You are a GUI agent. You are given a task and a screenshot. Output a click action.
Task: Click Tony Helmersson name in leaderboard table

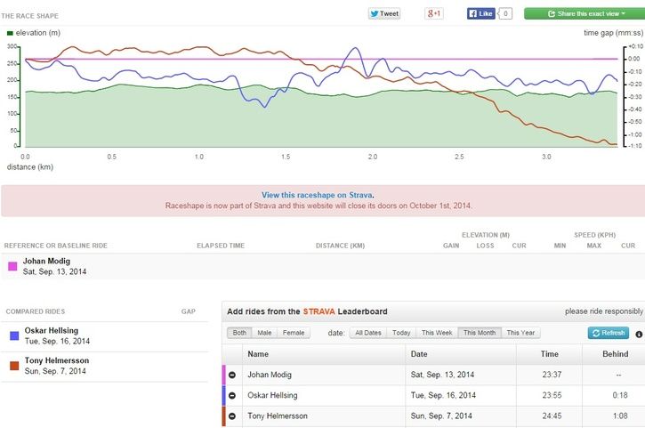[x=278, y=416]
